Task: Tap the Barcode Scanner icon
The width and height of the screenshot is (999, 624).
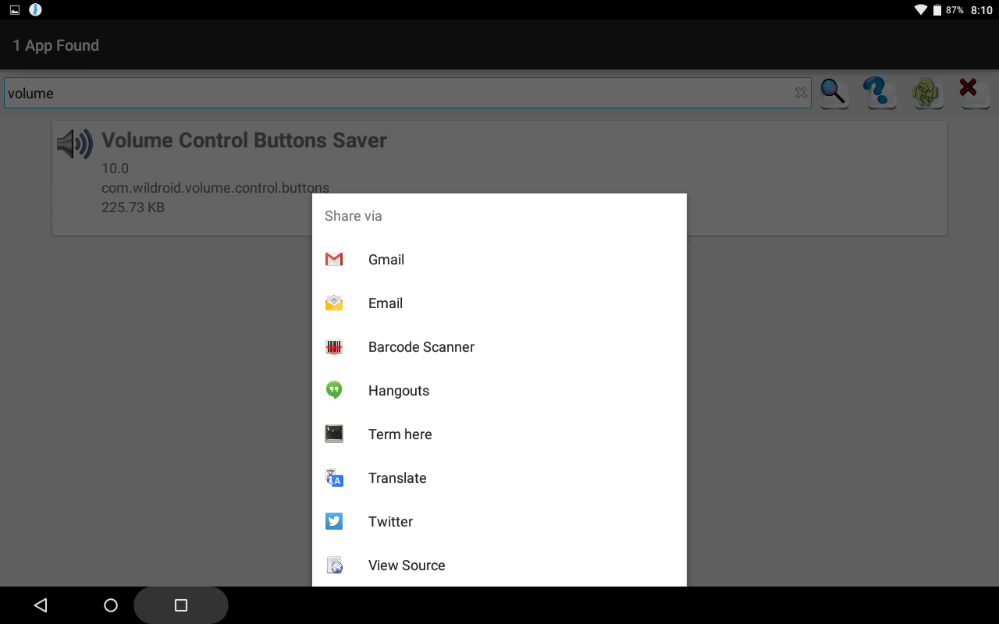Action: point(334,347)
